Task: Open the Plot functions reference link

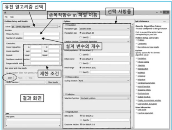Action: [x=143, y=93]
